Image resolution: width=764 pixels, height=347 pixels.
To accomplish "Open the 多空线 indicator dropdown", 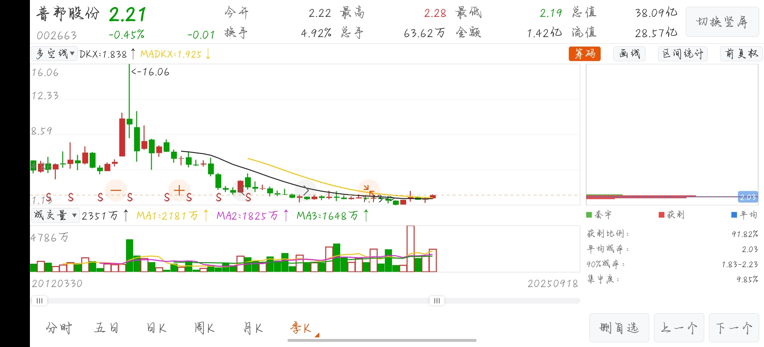I will tap(54, 54).
